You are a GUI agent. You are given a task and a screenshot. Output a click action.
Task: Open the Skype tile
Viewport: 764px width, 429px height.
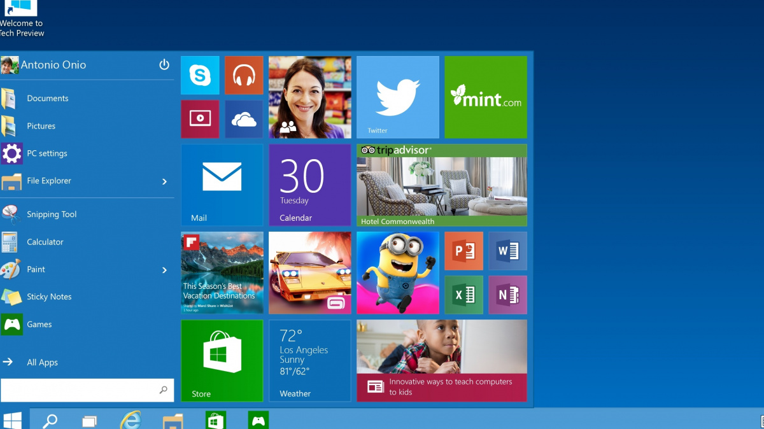point(200,75)
